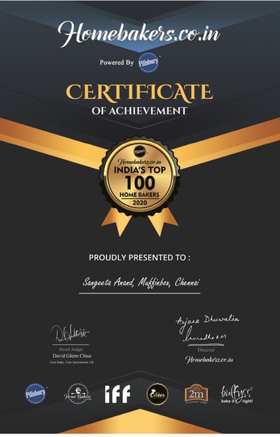Click the bake it right sponsor logo
The height and width of the screenshot is (437, 280).
[237, 395]
